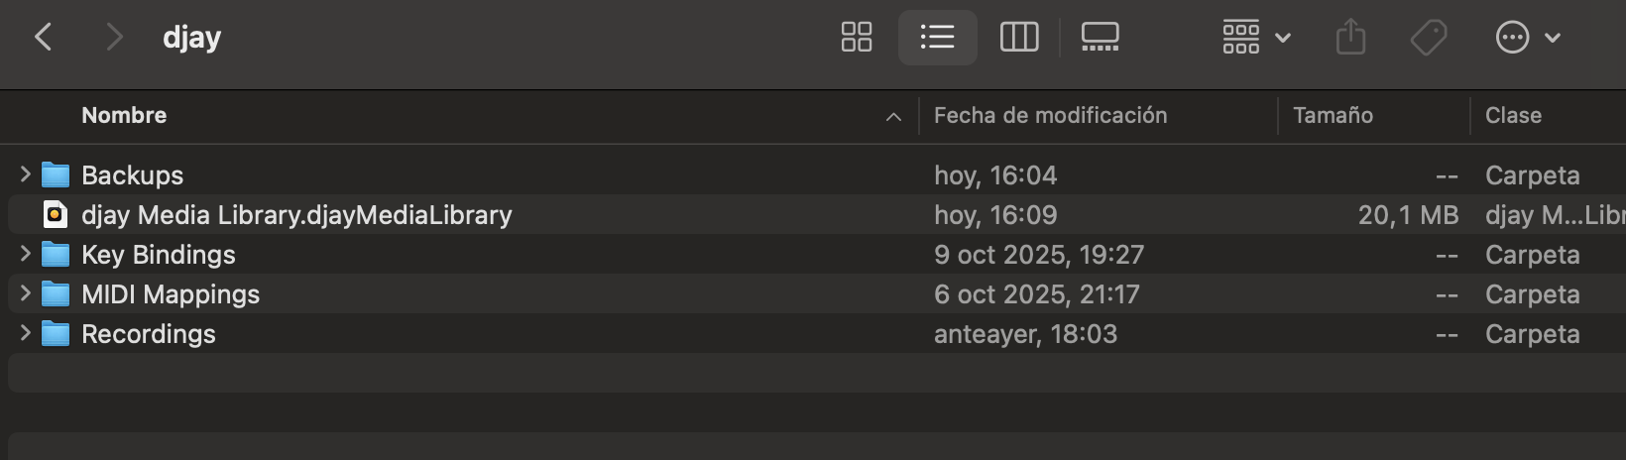
Task: Switch to column view
Action: (x=1018, y=38)
